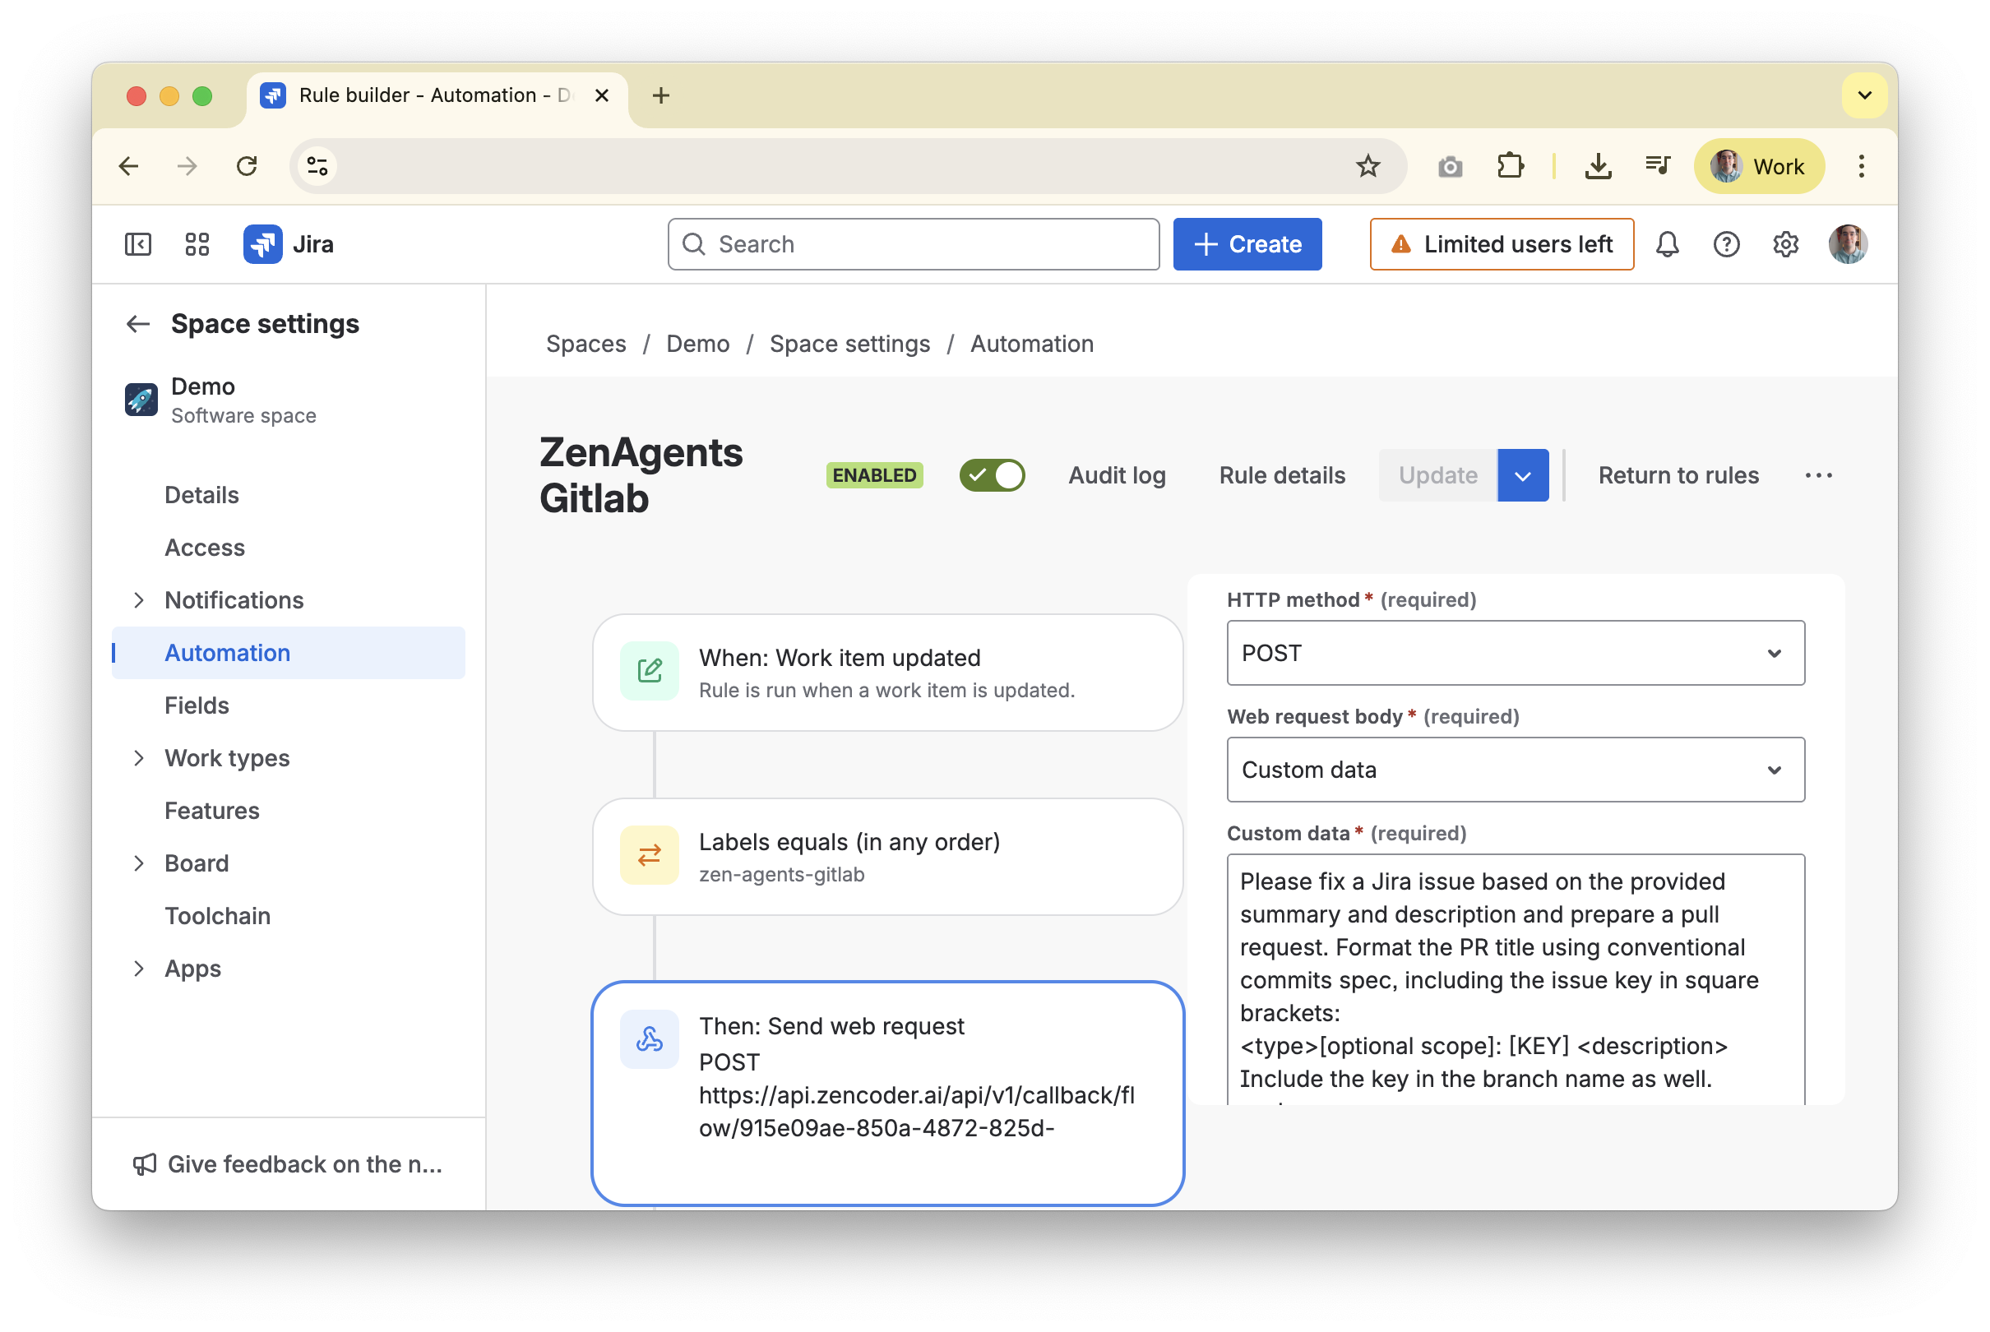
Task: Expand the Work types section
Action: tap(225, 758)
